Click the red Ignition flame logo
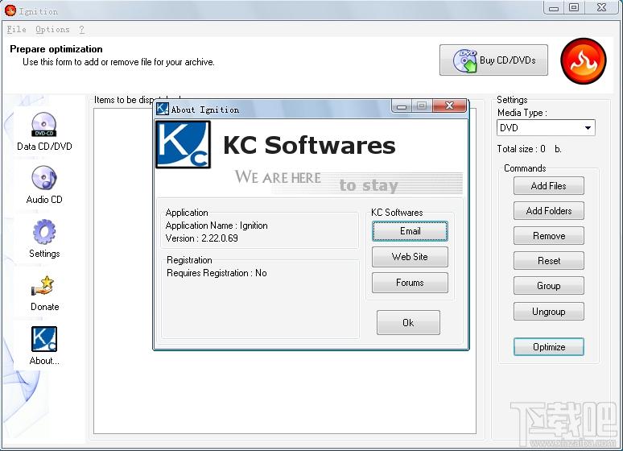This screenshot has height=451, width=623. (x=584, y=61)
